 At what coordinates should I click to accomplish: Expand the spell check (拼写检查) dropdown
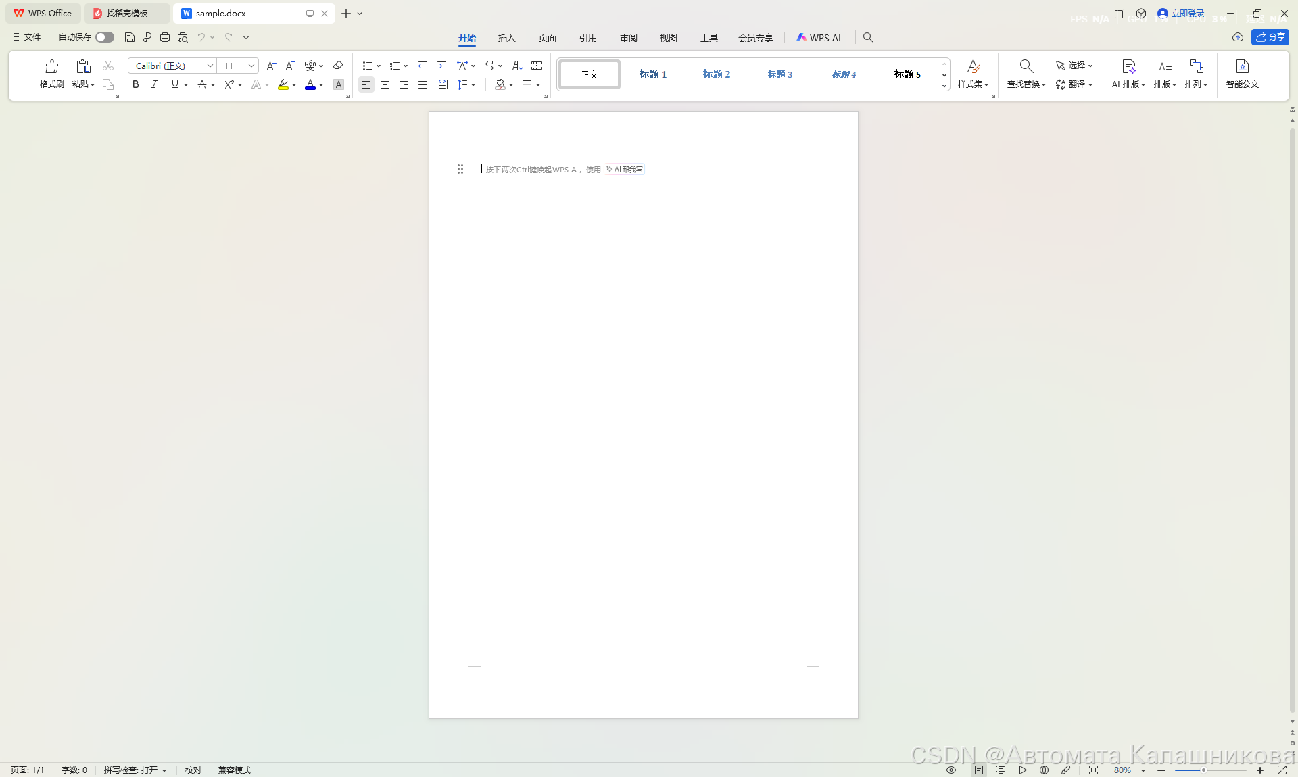coord(164,770)
